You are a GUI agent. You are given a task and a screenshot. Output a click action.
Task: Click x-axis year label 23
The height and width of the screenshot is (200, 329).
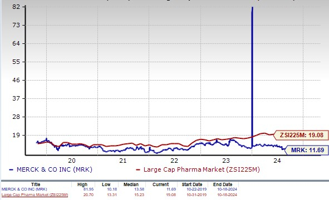(x=226, y=161)
